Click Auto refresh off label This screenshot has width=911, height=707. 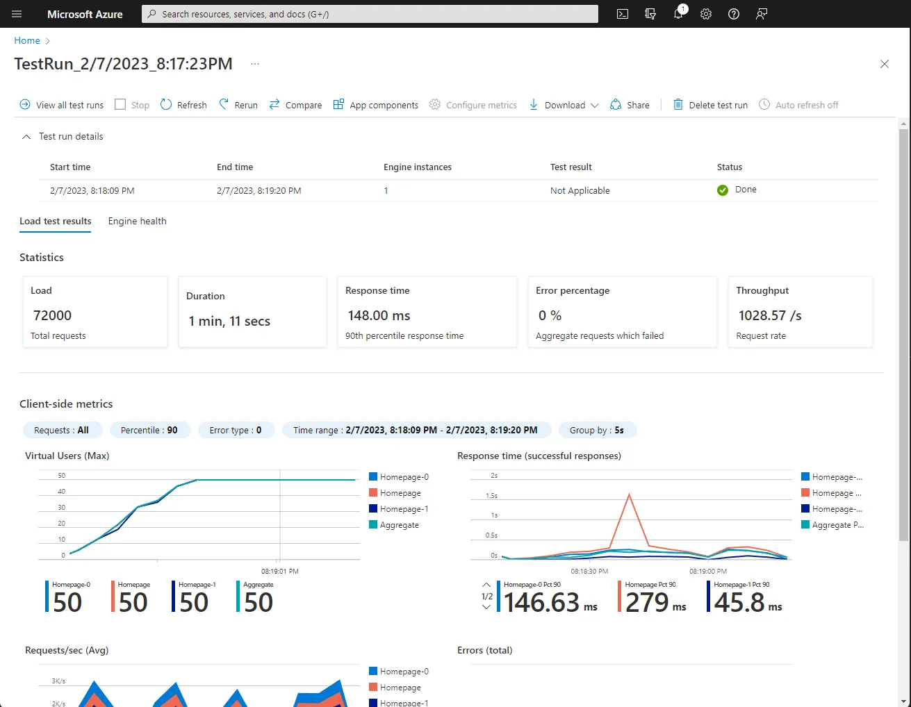point(807,106)
